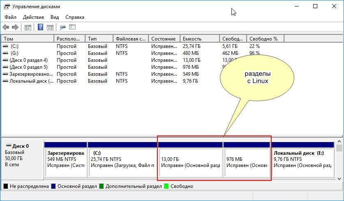The height and width of the screenshot is (201, 344).
Task: Select the 13,00 ГБ Linux partition block
Action: pyautogui.click(x=190, y=162)
